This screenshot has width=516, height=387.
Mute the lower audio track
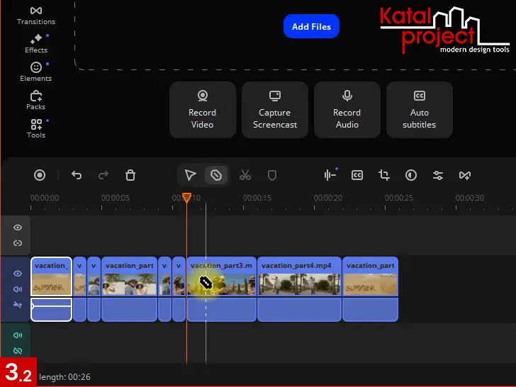(18, 335)
